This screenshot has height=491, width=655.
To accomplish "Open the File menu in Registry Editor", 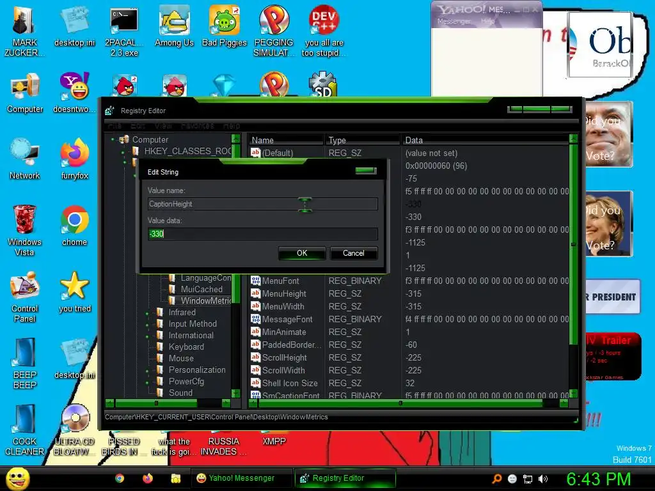I will [114, 126].
